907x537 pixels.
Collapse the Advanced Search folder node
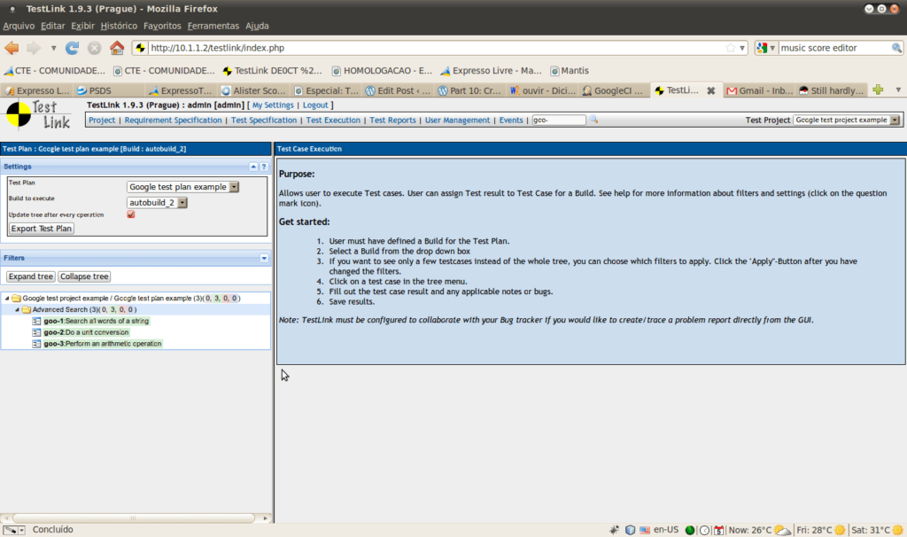[x=16, y=310]
